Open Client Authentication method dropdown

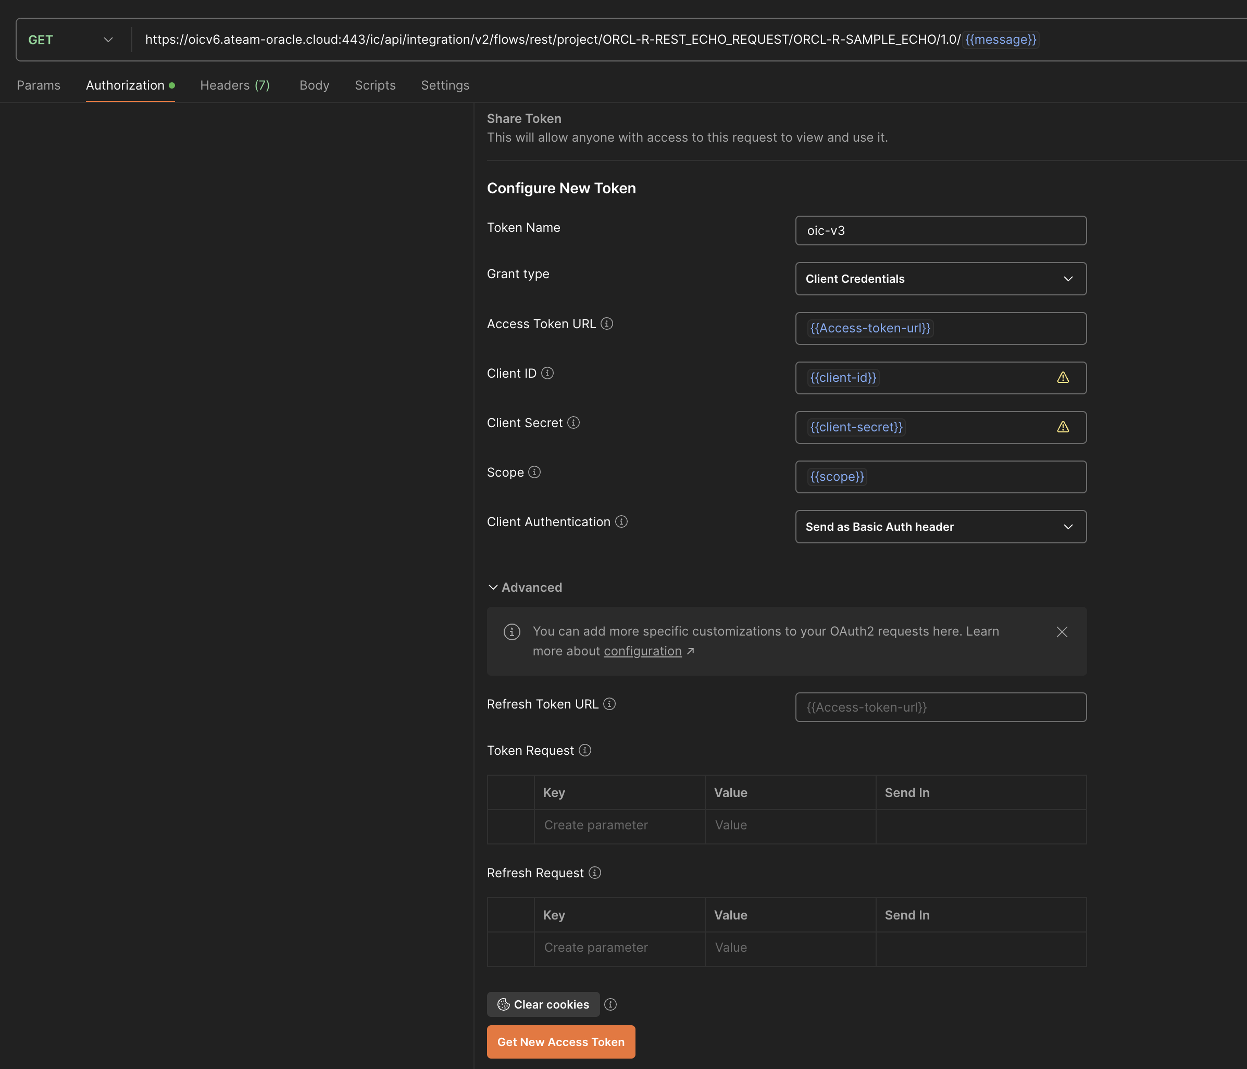[x=941, y=527]
